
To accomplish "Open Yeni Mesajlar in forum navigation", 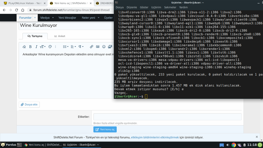I will 67,18.
